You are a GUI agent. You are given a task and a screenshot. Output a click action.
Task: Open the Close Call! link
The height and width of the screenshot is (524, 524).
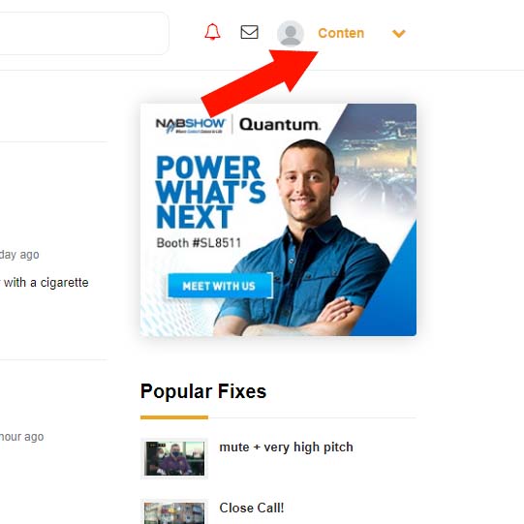[252, 508]
